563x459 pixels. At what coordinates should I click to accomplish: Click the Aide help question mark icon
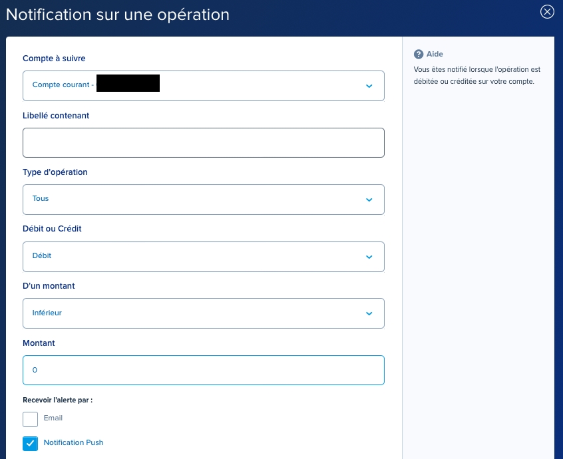pyautogui.click(x=419, y=54)
